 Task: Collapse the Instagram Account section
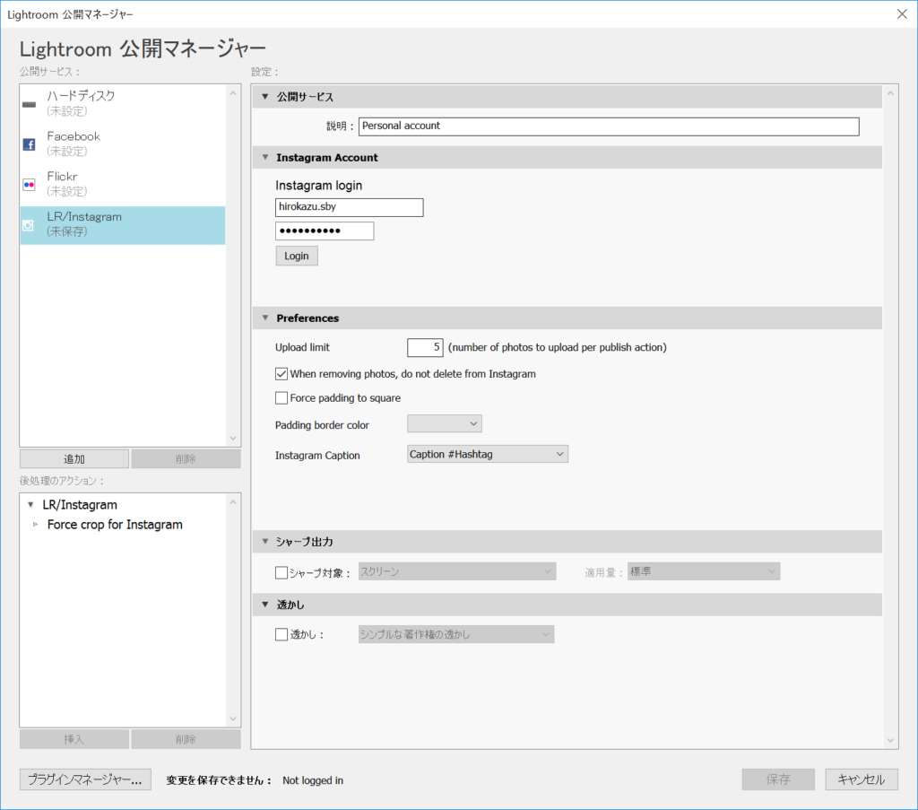tap(265, 158)
